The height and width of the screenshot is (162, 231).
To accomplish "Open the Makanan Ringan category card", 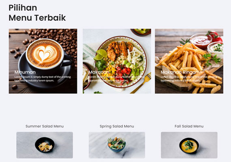I will (x=189, y=61).
